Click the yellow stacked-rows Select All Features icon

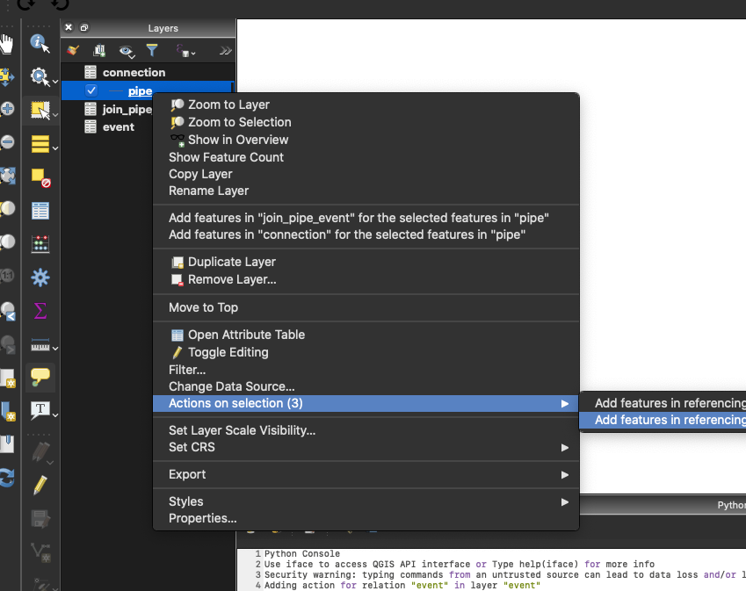40,144
